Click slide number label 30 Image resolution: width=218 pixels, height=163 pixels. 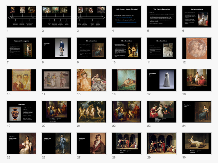184,157
